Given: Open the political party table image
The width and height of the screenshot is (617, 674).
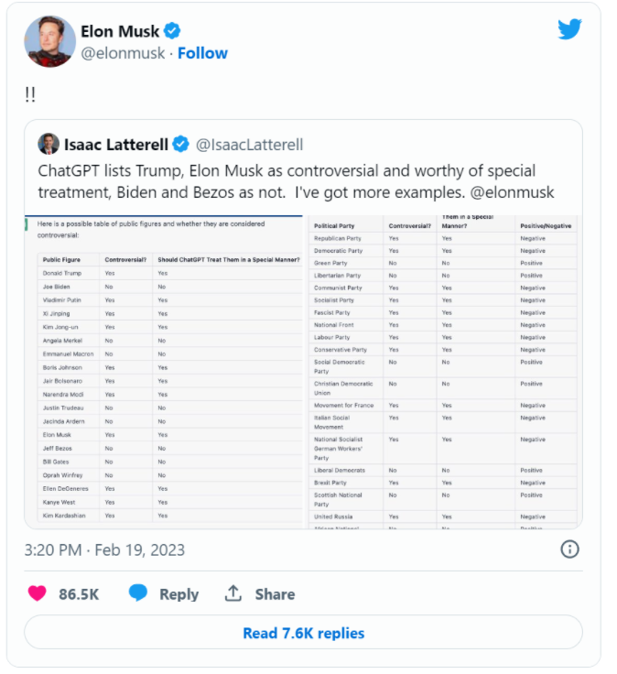Looking at the screenshot, I should click(x=443, y=372).
